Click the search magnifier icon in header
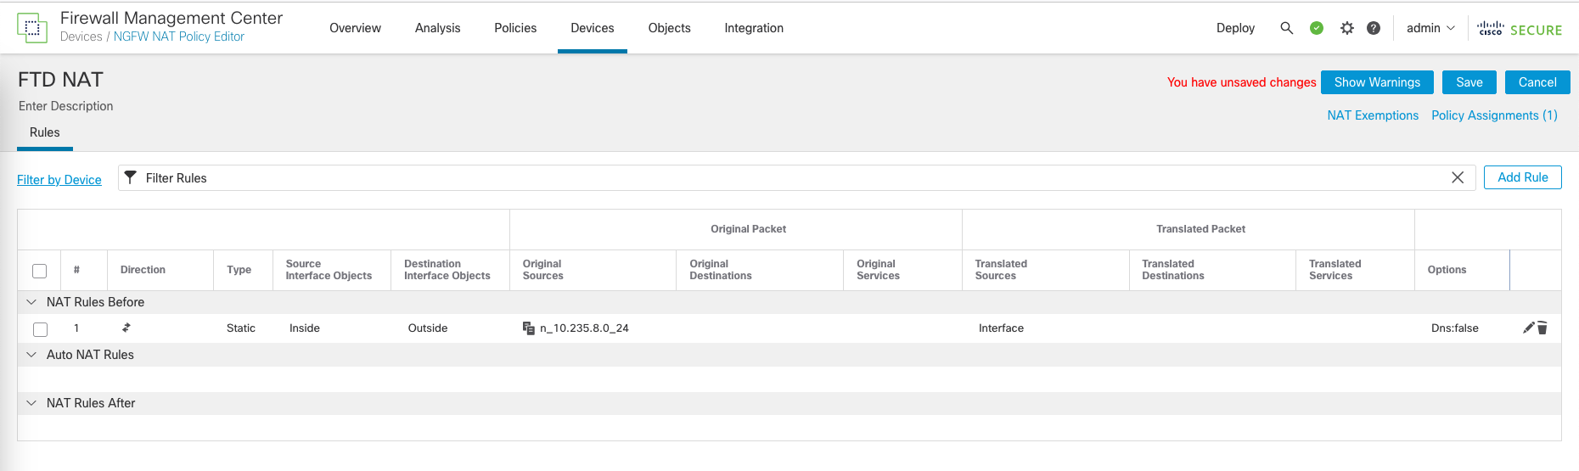The image size is (1579, 471). (x=1286, y=28)
